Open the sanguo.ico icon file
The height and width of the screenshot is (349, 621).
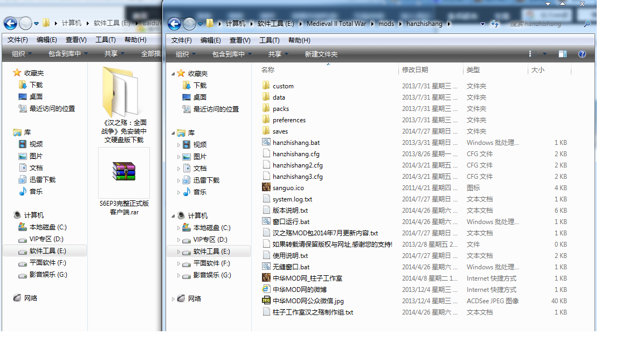pos(288,188)
